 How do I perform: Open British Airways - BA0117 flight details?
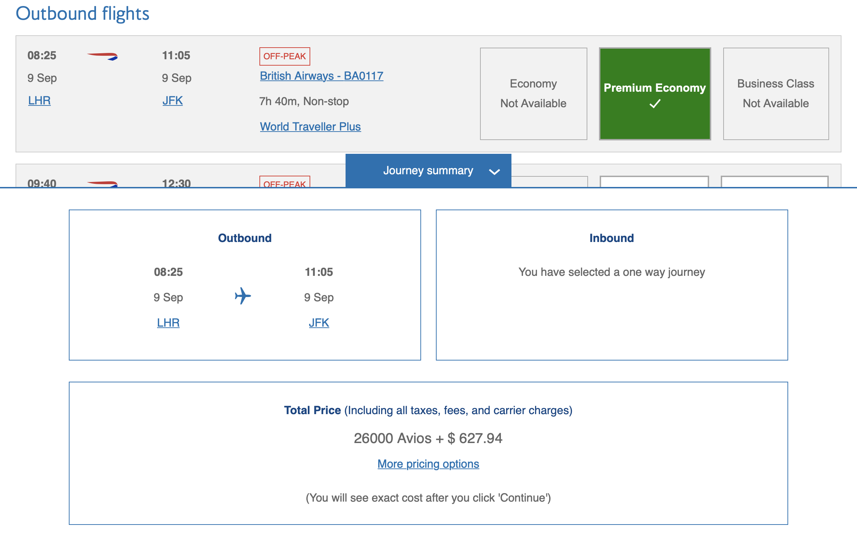(x=321, y=76)
